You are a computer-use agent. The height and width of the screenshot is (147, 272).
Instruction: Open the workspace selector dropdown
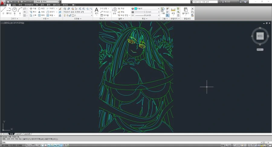coord(47,2)
